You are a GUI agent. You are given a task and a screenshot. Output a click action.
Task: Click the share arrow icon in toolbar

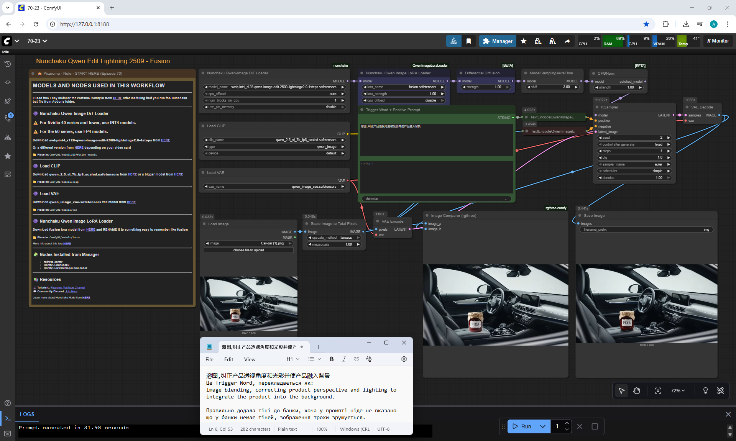[567, 41]
